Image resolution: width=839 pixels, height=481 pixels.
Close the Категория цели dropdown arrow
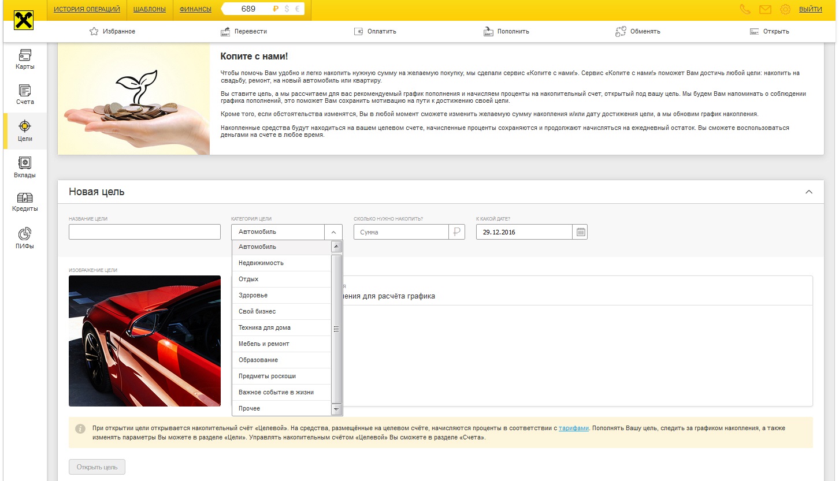333,232
